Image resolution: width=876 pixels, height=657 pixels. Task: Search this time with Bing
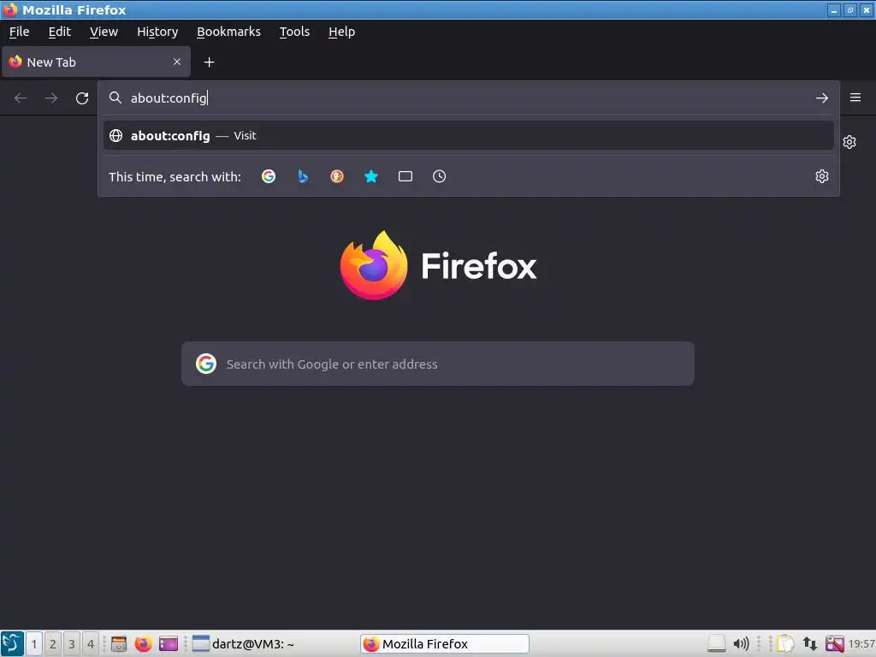[x=303, y=176]
